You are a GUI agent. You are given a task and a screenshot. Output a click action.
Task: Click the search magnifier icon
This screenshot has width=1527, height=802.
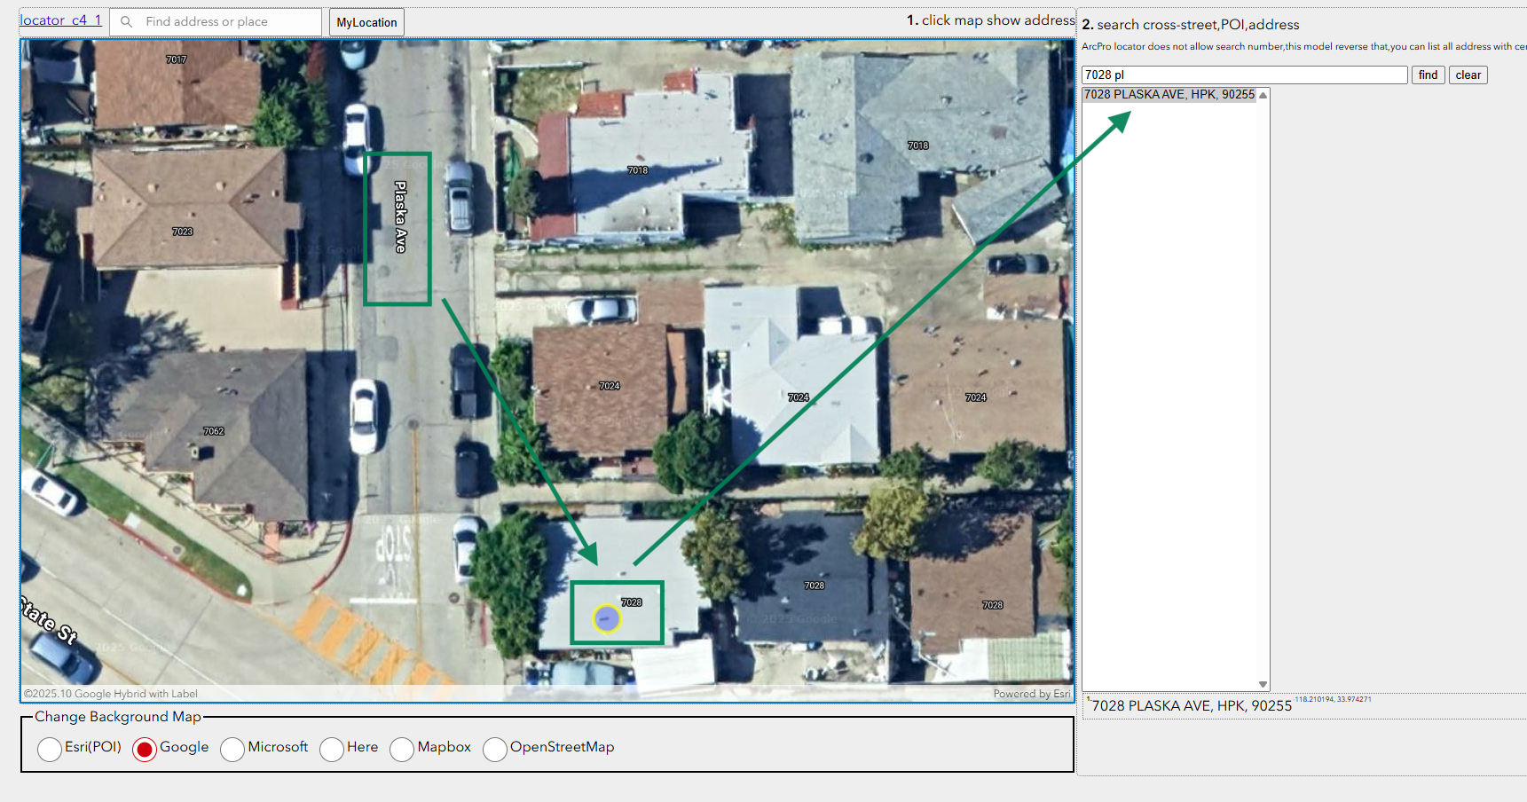pyautogui.click(x=126, y=22)
